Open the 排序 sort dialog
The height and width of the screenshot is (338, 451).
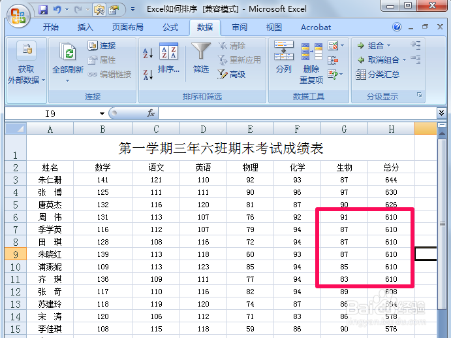[168, 58]
